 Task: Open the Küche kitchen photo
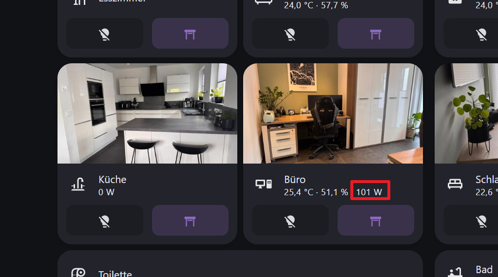tap(147, 113)
